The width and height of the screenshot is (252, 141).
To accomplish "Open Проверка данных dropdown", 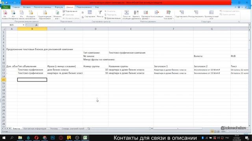I will [x=146, y=15].
